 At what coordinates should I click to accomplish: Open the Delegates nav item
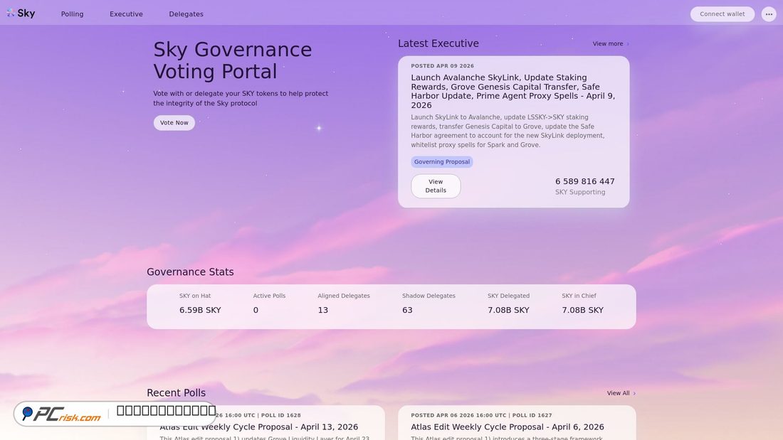click(x=186, y=14)
